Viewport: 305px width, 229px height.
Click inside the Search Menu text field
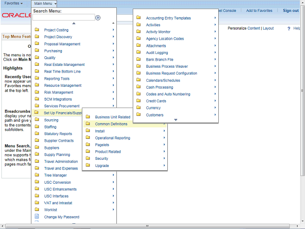[x=63, y=18]
